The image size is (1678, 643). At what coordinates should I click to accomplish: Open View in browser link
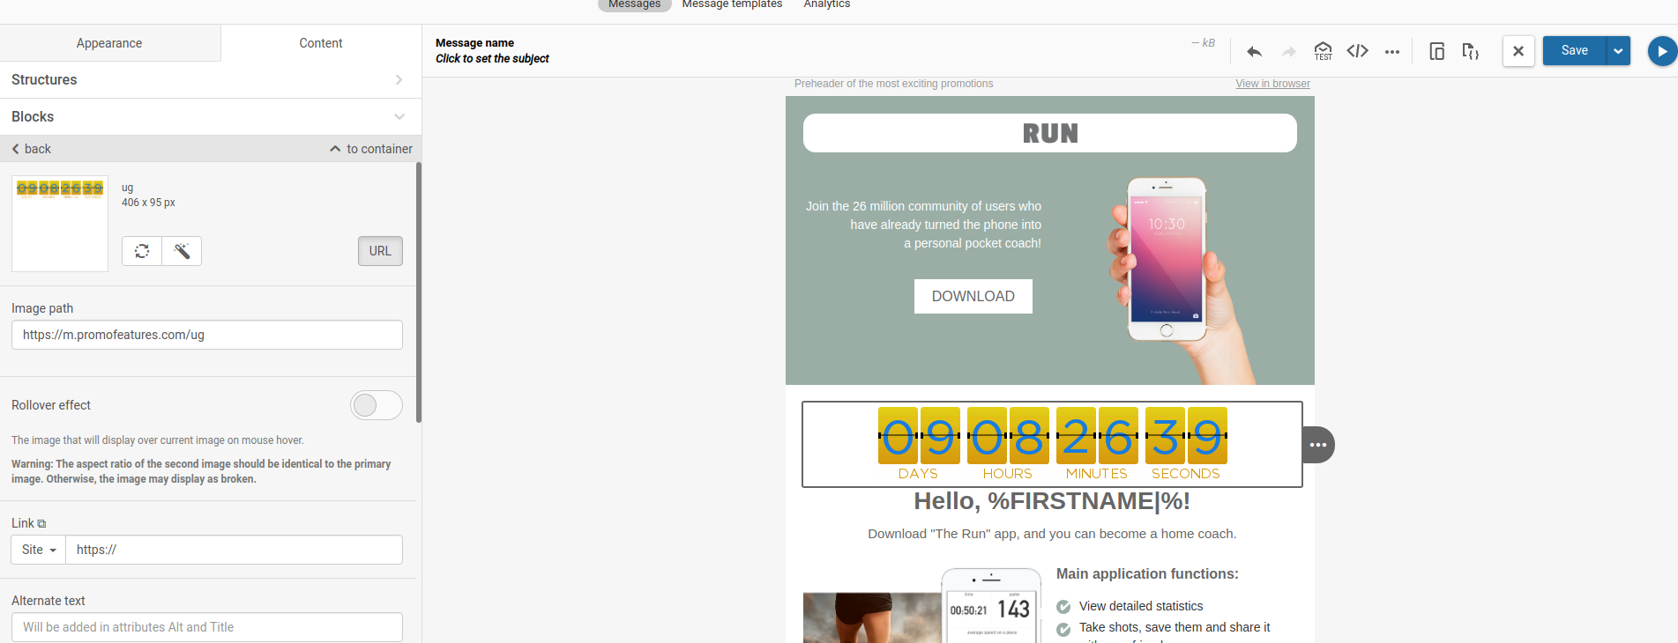click(1272, 84)
